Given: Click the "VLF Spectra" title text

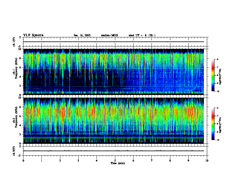Looking at the screenshot, I should pyautogui.click(x=33, y=35).
